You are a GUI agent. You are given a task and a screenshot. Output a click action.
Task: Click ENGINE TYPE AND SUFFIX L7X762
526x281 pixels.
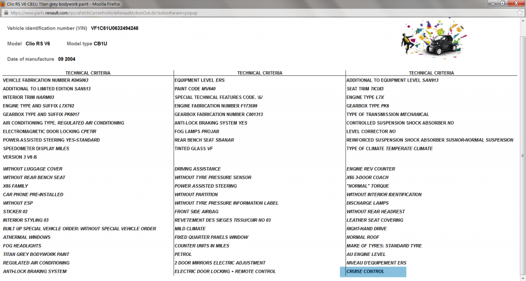[x=39, y=106]
